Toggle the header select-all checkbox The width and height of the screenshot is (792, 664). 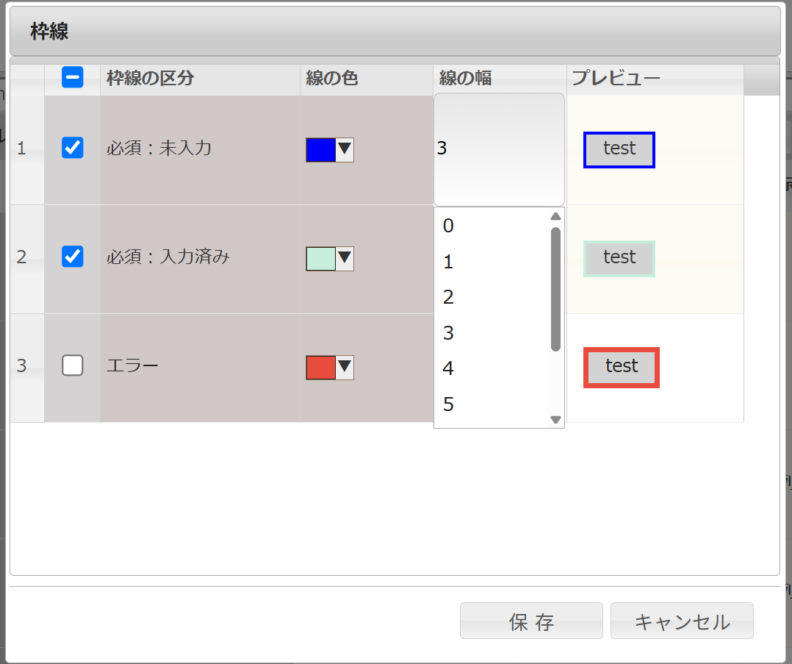pos(72,77)
